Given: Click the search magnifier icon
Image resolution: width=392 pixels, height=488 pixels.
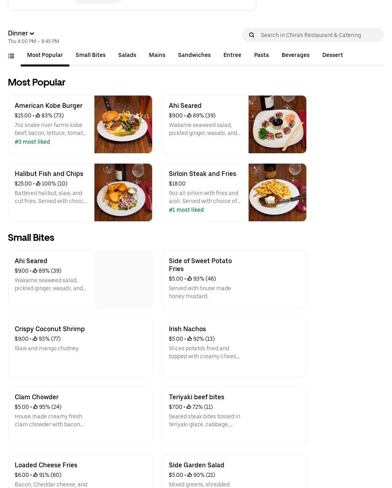Looking at the screenshot, I should [x=252, y=35].
